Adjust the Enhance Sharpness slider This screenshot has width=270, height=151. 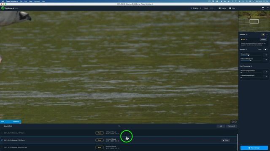pyautogui.click(x=251, y=60)
